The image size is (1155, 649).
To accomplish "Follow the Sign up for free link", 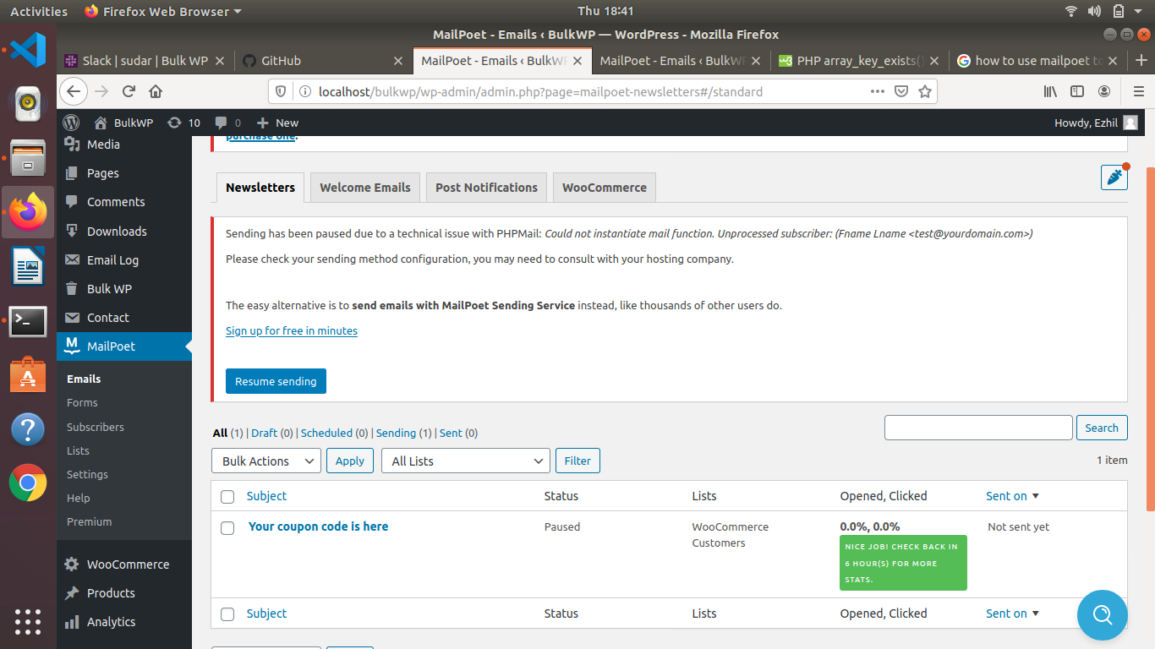I will pyautogui.click(x=291, y=330).
